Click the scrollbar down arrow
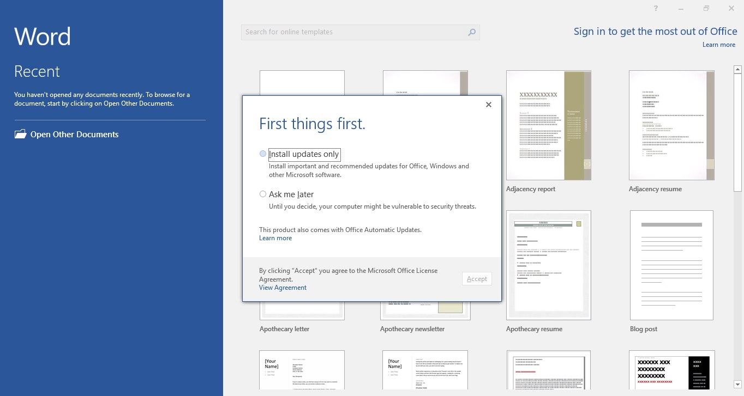 [x=737, y=385]
